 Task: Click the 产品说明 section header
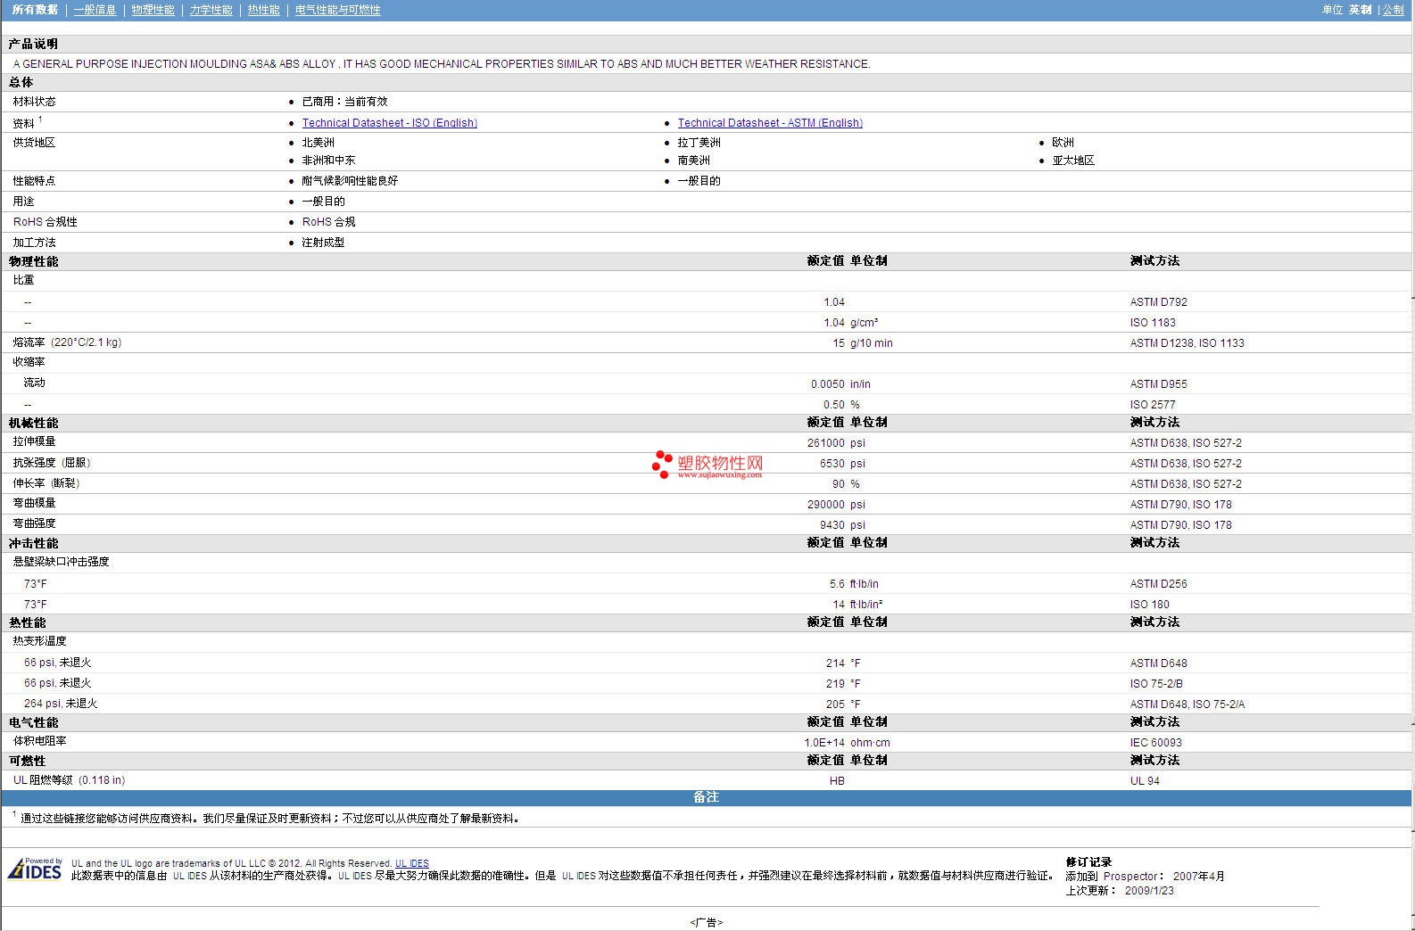click(33, 44)
